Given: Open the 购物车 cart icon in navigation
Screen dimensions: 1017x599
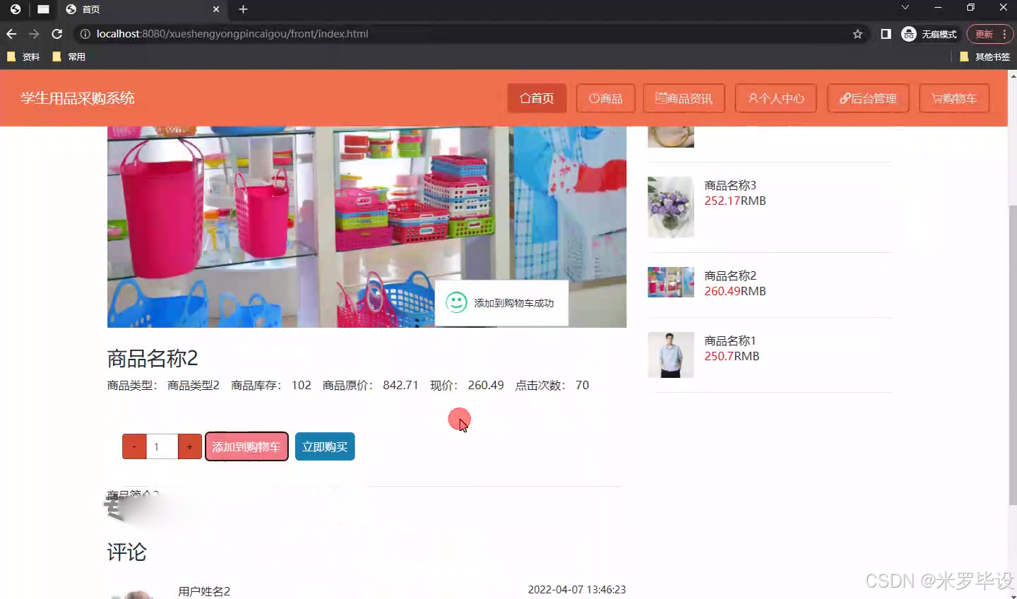Looking at the screenshot, I should tap(936, 98).
